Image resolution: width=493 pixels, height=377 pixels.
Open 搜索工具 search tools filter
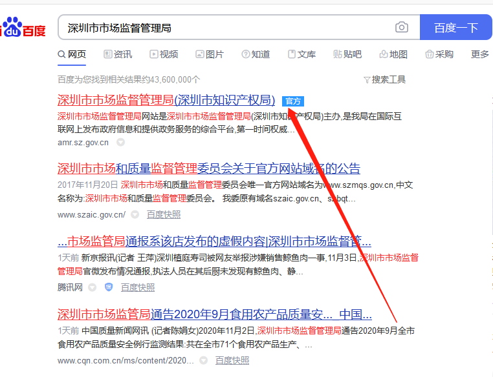pos(384,79)
